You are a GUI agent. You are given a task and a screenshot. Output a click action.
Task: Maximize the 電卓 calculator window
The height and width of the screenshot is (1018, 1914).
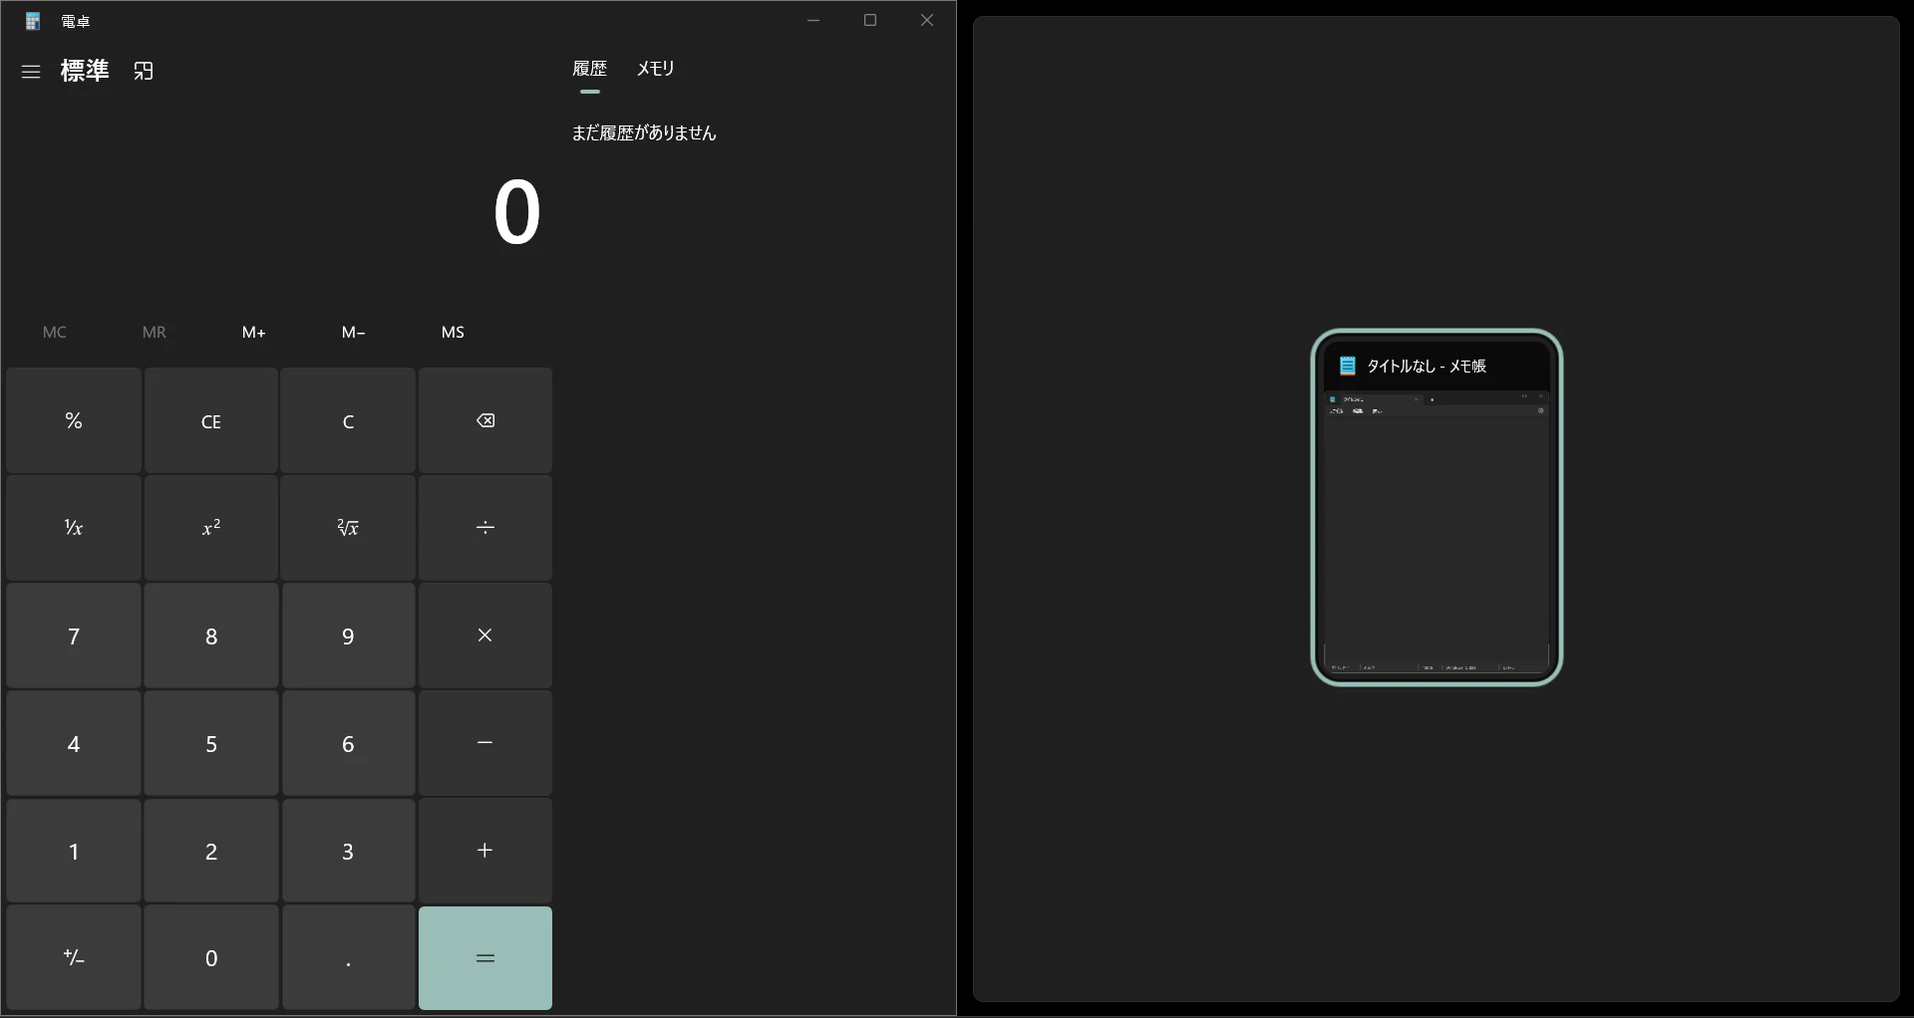(870, 20)
